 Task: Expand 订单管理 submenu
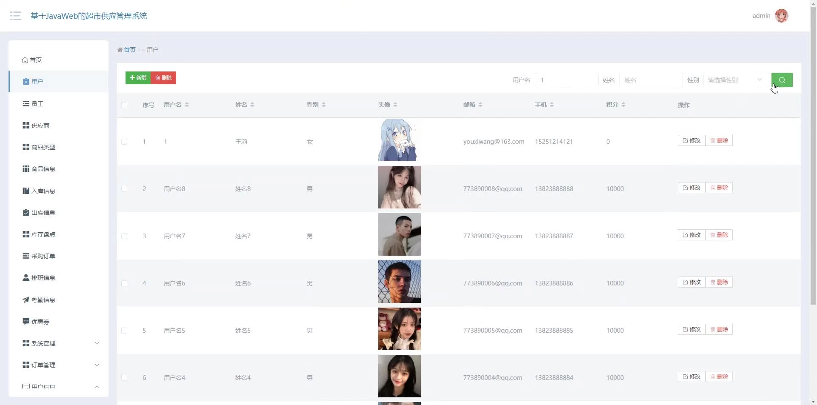[x=58, y=365]
